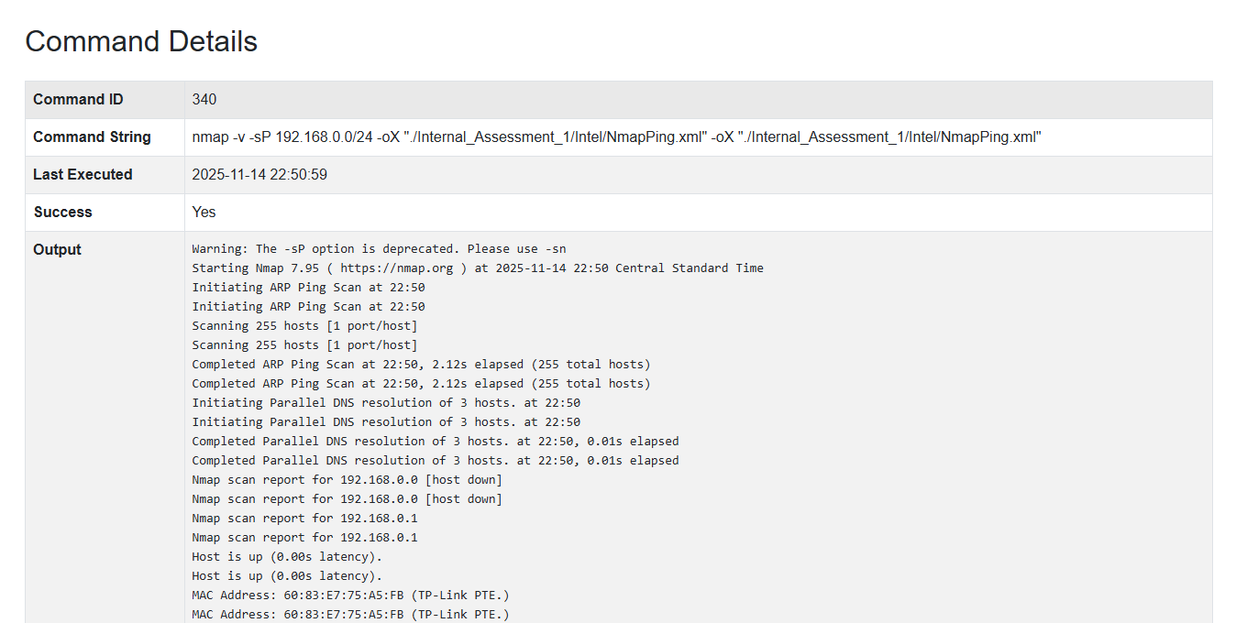Click the Output row label
This screenshot has height=623, width=1236.
pyautogui.click(x=57, y=249)
